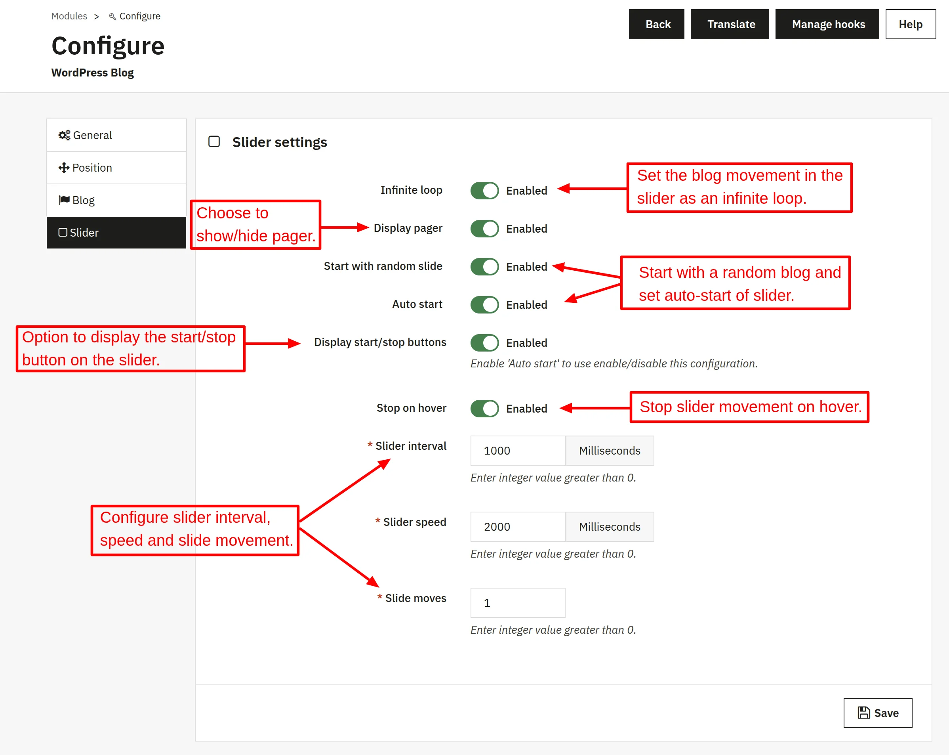Click the Auto start label
949x755 pixels.
[417, 304]
